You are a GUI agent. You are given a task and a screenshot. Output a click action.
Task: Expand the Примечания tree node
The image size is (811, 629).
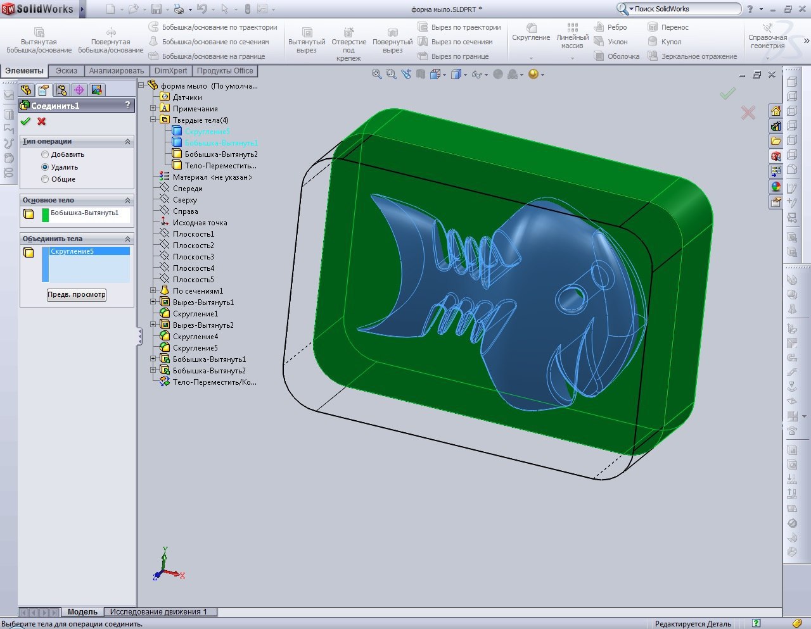[153, 108]
